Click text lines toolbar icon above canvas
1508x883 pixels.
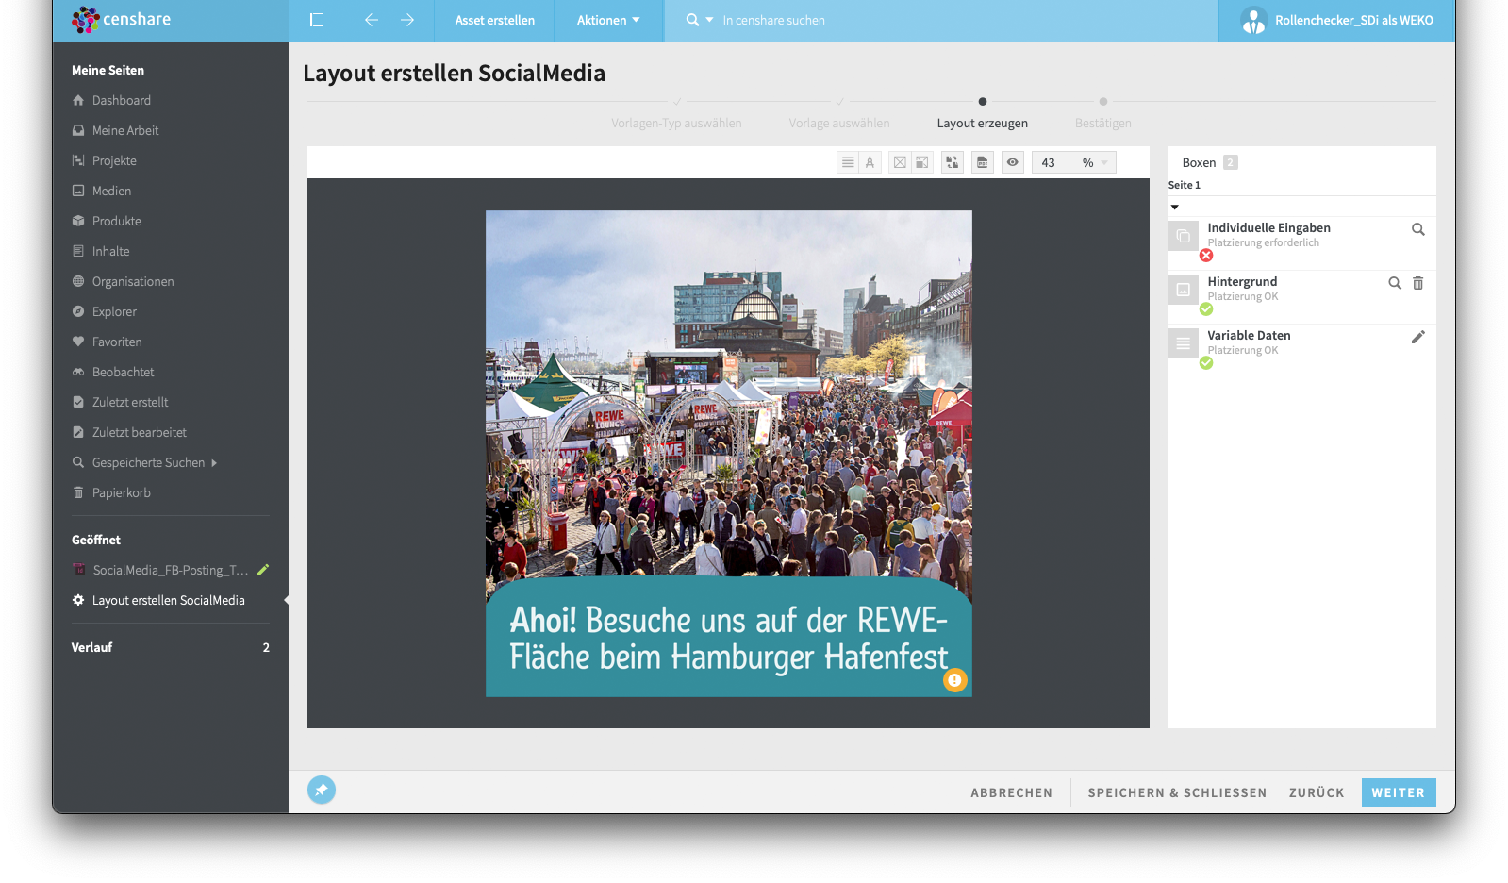pos(848,162)
